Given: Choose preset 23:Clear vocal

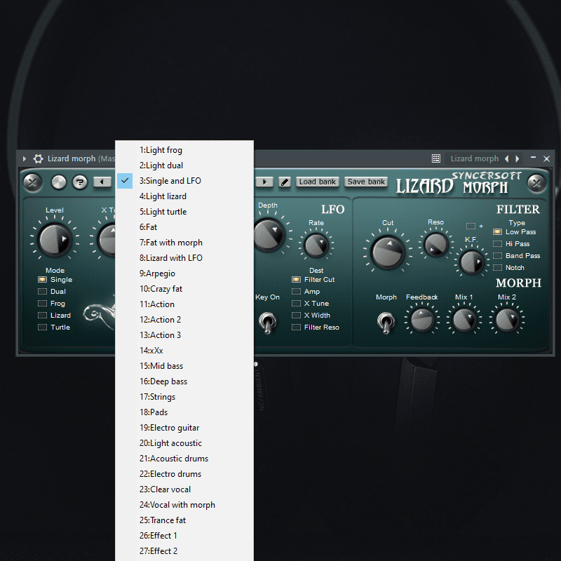Looking at the screenshot, I should [x=184, y=489].
